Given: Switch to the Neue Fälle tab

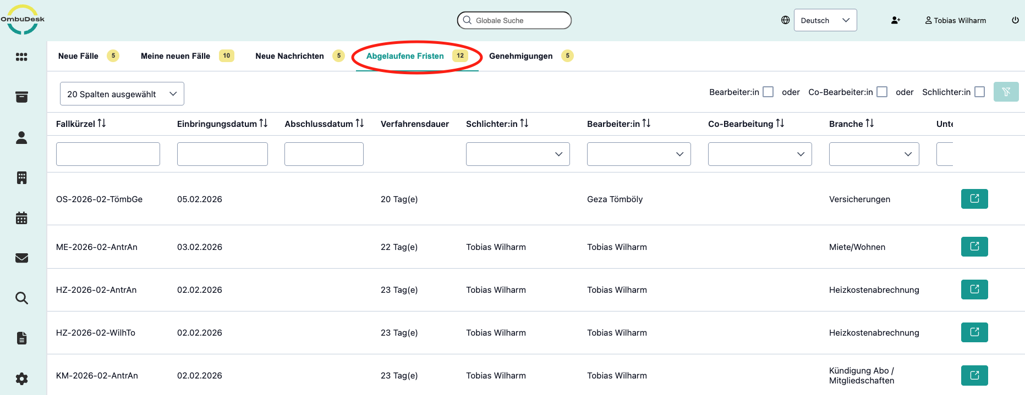Looking at the screenshot, I should pos(78,56).
